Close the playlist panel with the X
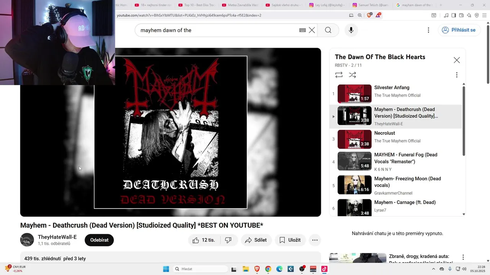Screen dimensions: 490x275 [x=457, y=60]
